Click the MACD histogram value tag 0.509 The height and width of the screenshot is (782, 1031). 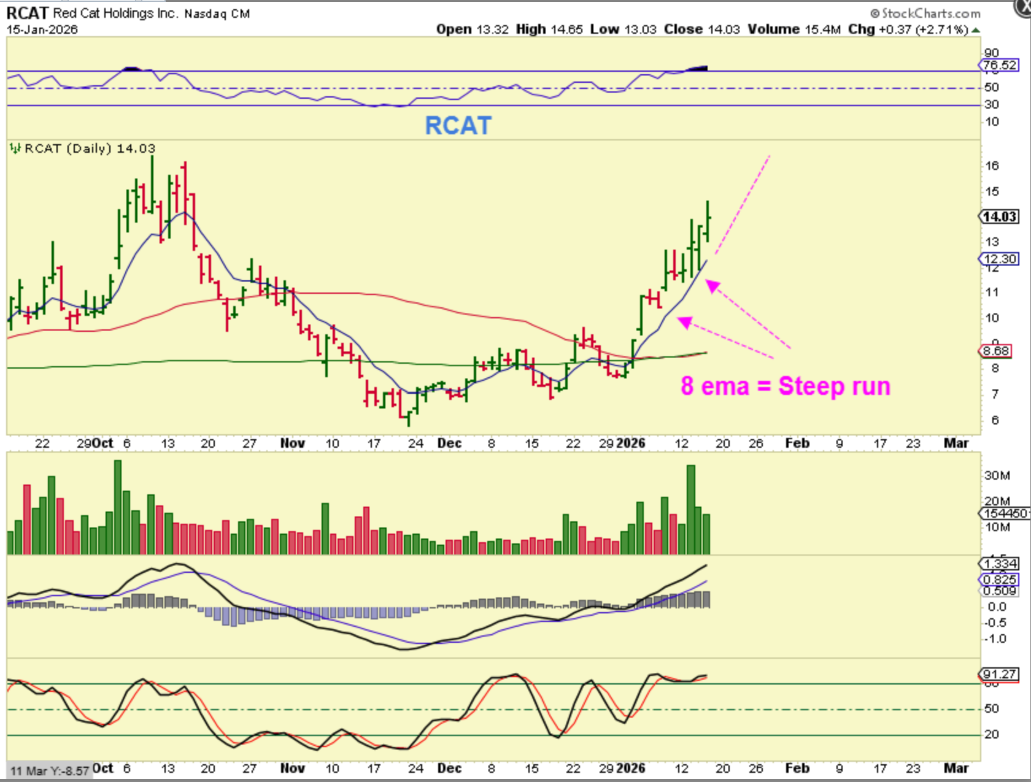coord(1000,591)
